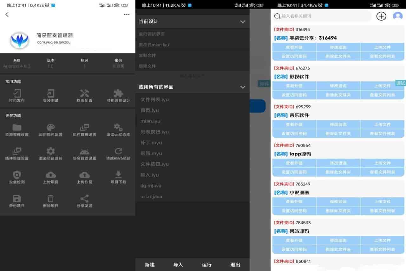This screenshot has width=406, height=271.
Task: Click 查看文件列表 for 音乐软件 folder
Action: click(382, 133)
